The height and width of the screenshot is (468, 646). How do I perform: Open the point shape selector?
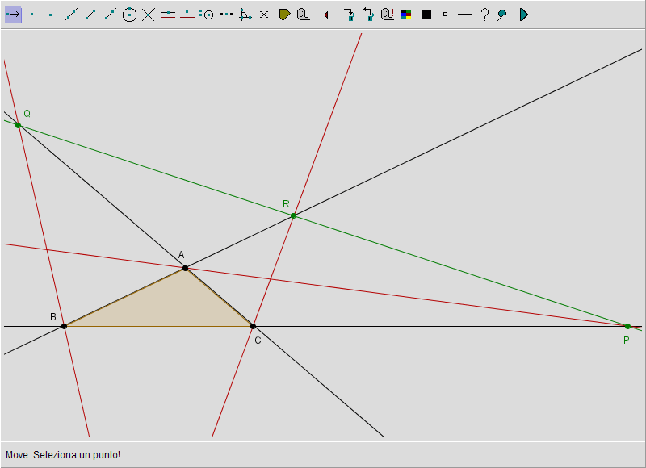(x=445, y=15)
